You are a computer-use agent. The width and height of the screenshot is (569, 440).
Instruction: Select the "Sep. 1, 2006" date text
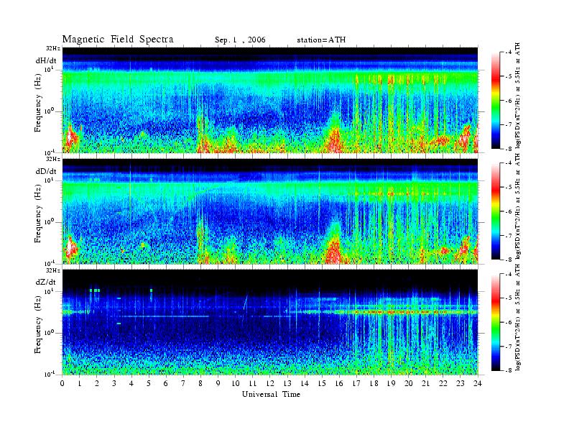point(240,40)
